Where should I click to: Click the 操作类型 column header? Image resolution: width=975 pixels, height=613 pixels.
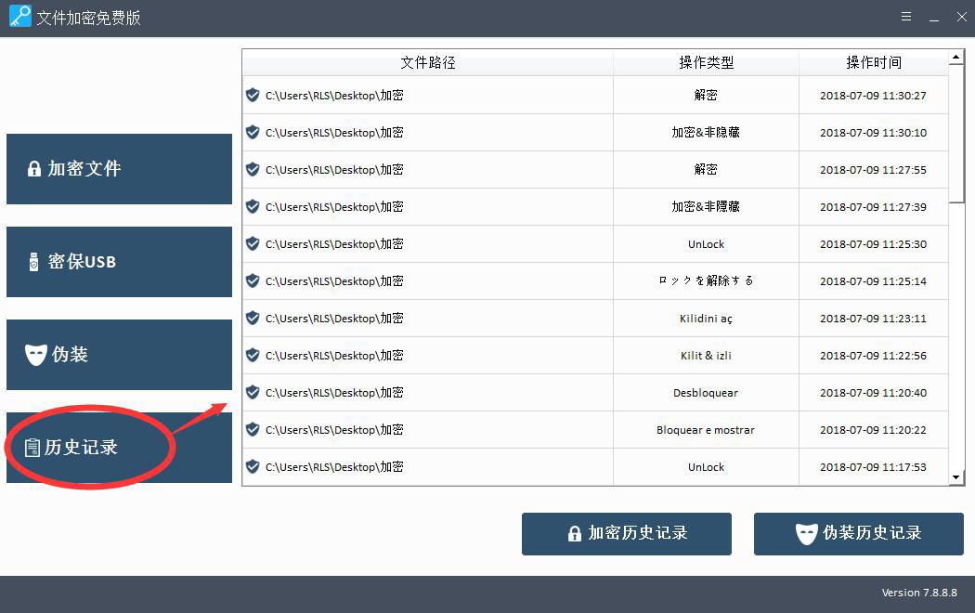[706, 62]
